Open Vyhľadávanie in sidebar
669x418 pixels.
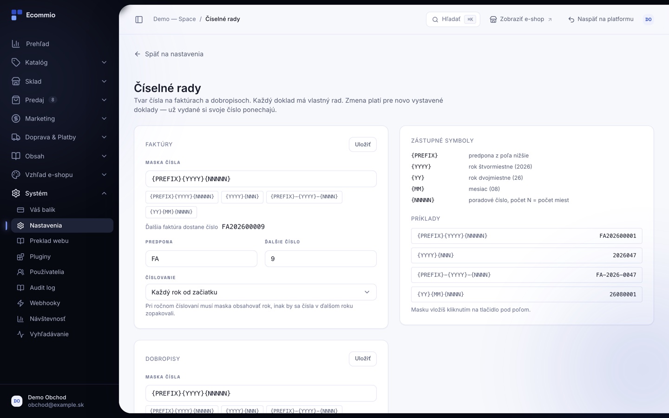click(x=62, y=334)
